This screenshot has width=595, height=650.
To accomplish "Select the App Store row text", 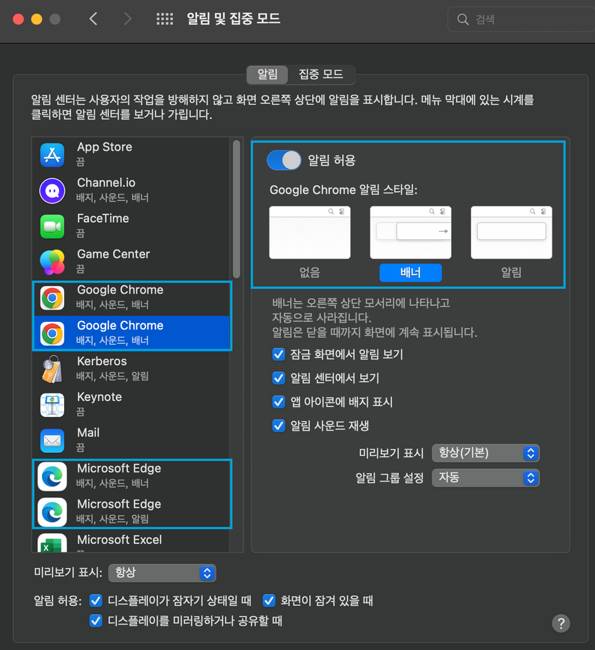I will point(105,147).
